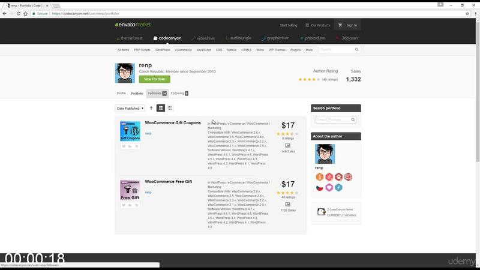Bookmark page with star icon
The width and height of the screenshot is (480, 270).
(467, 13)
